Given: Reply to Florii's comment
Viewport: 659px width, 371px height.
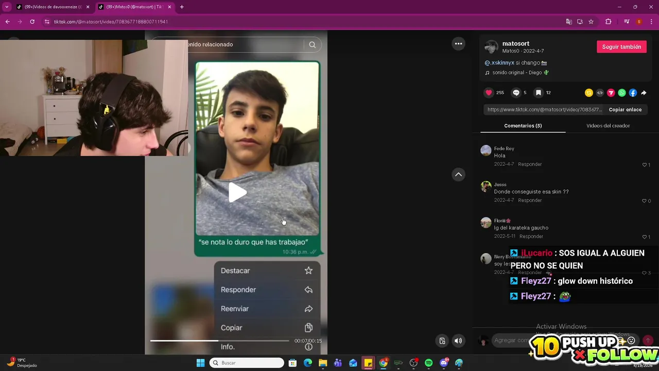Looking at the screenshot, I should pos(531,237).
